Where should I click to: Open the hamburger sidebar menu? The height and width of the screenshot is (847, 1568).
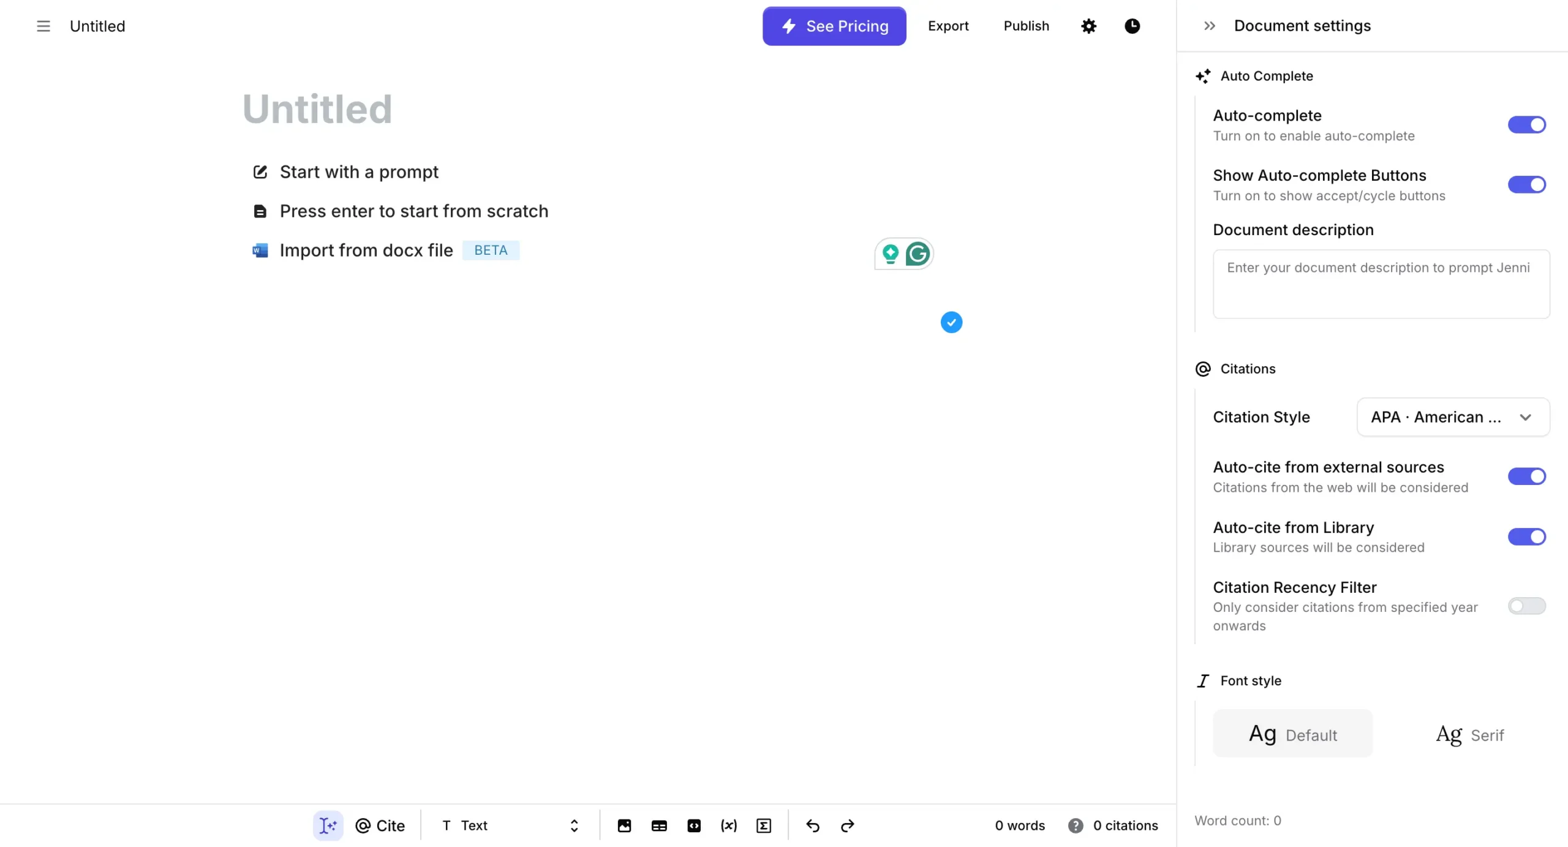43,26
